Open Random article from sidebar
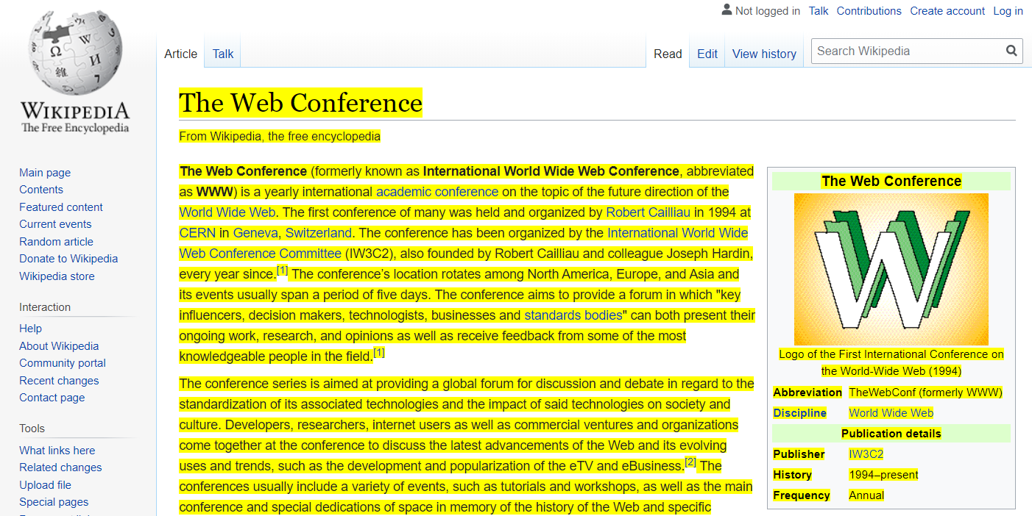The image size is (1032, 516). (56, 242)
